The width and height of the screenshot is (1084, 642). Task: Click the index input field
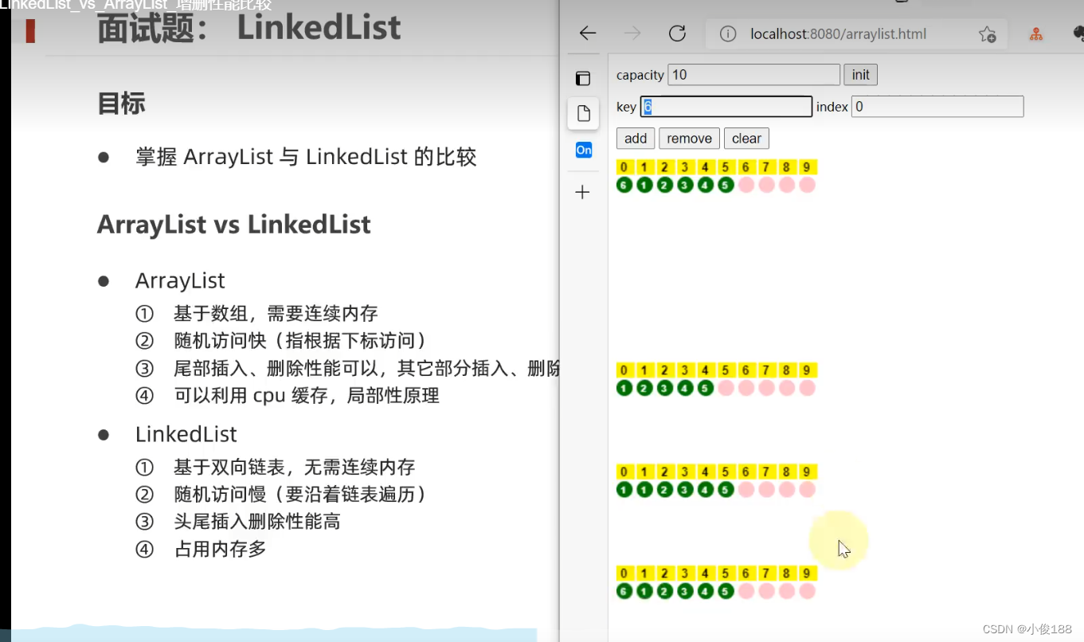coord(937,106)
